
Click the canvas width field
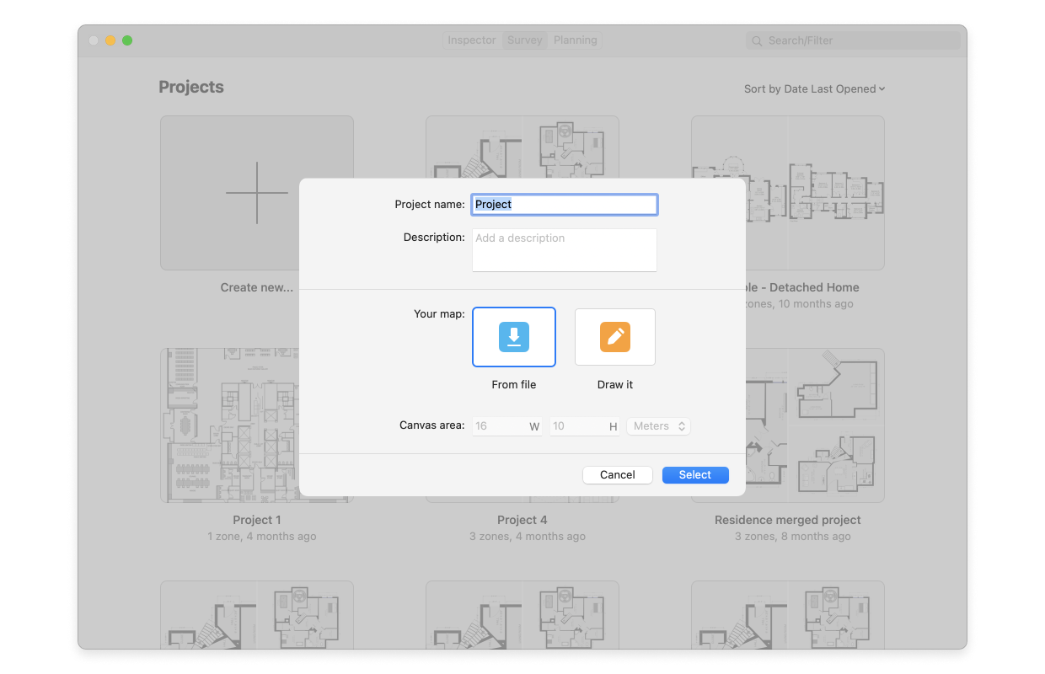click(507, 426)
